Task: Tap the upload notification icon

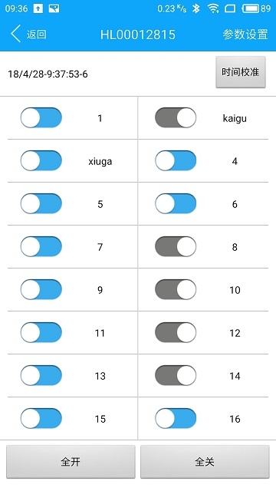Action: 38,8
